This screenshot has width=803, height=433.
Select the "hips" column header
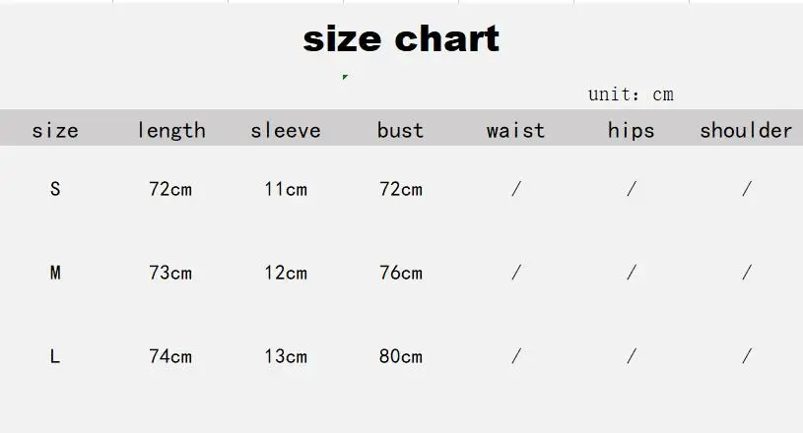click(631, 130)
